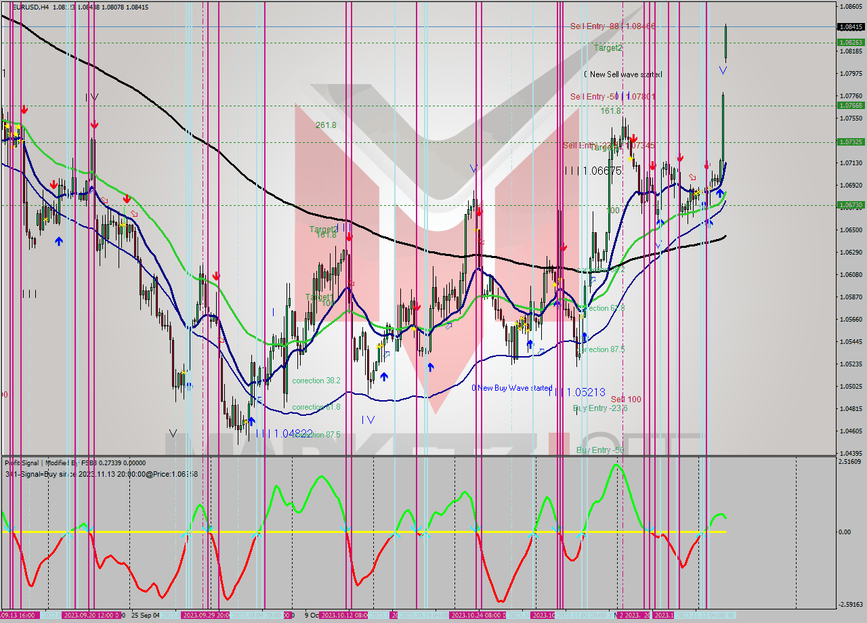Select the Target2 label under Sell Entry -88
The height and width of the screenshot is (623, 867).
pos(608,48)
